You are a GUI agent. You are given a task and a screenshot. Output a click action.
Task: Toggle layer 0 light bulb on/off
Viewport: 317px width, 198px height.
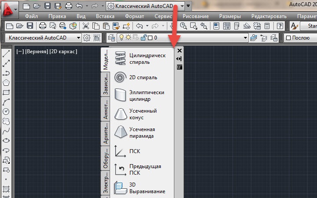click(122, 37)
